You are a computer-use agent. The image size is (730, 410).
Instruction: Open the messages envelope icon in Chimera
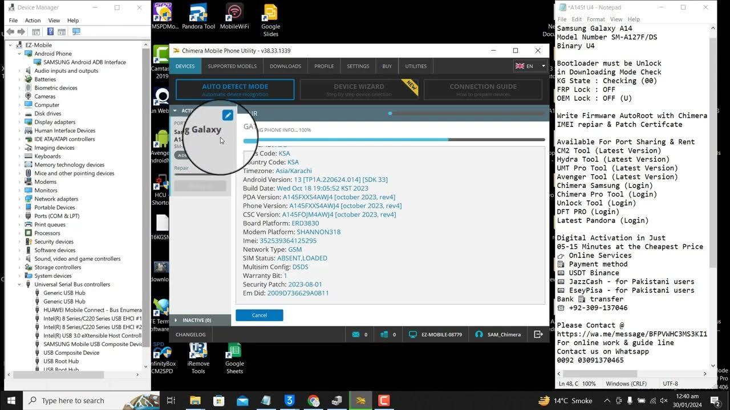point(356,334)
